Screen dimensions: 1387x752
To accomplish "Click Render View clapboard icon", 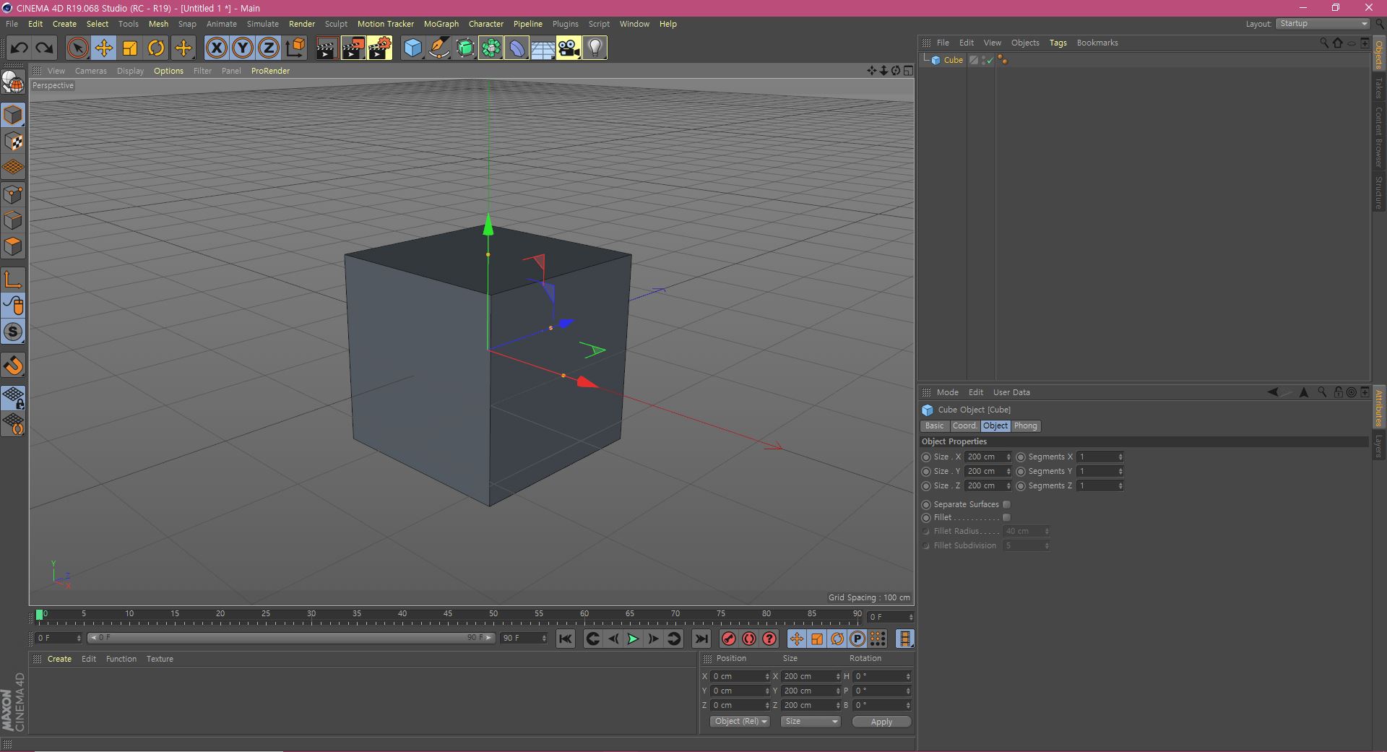I will 327,48.
